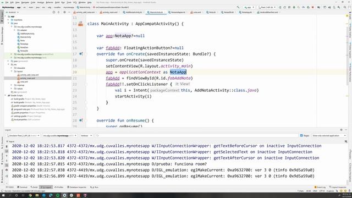Screen dimensions: 352x198
Task: Click the Restart Logcat icon
Action: click(x=7, y=176)
